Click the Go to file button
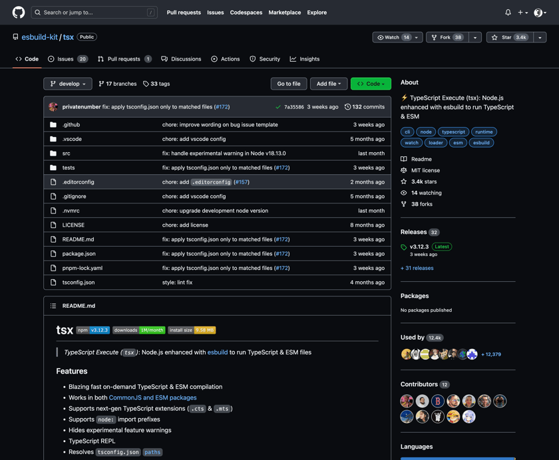The height and width of the screenshot is (460, 559). 289,84
